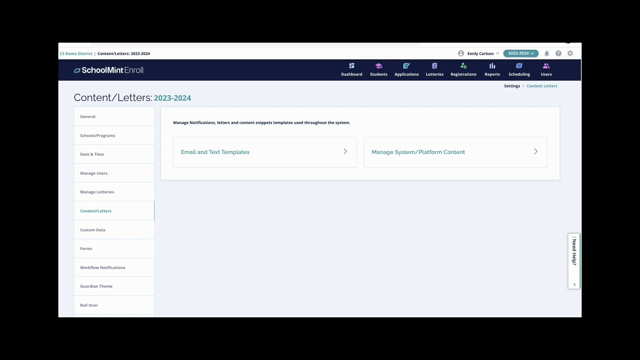This screenshot has height=360, width=640.
Task: Expand the 2023-2024 school year dropdown
Action: click(521, 53)
